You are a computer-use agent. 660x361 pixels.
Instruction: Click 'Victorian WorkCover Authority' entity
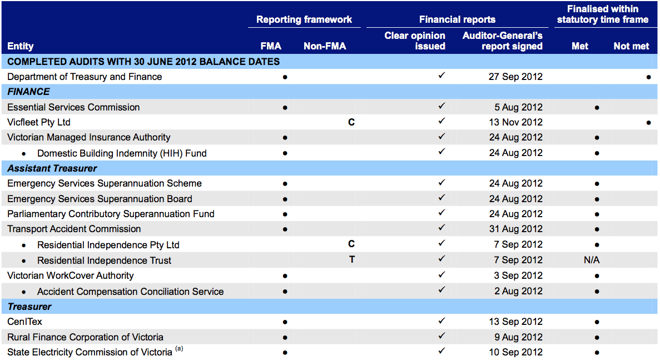pos(70,275)
